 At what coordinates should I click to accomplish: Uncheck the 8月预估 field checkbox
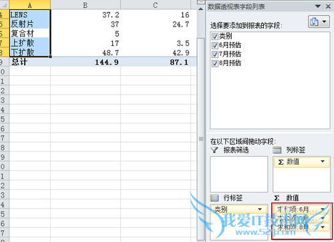coord(215,63)
